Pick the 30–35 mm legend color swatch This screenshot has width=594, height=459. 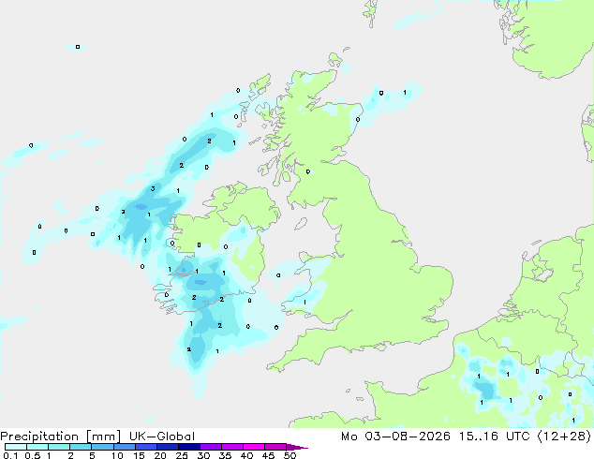coord(211,447)
